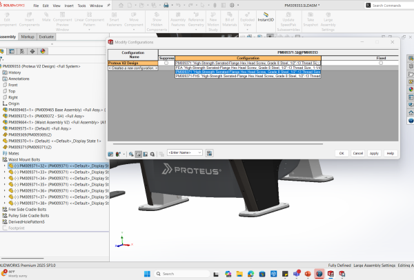Expand the PM009371<36> tree item
Image resolution: width=414 pixels, height=280 pixels.
[x=4, y=190]
